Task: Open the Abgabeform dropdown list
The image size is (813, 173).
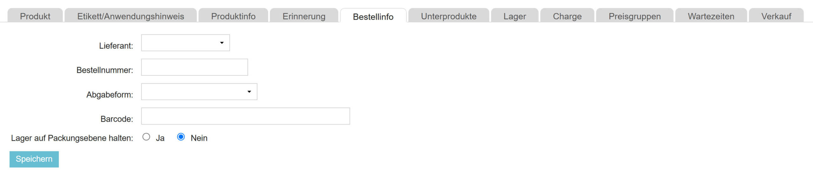Action: coord(199,92)
